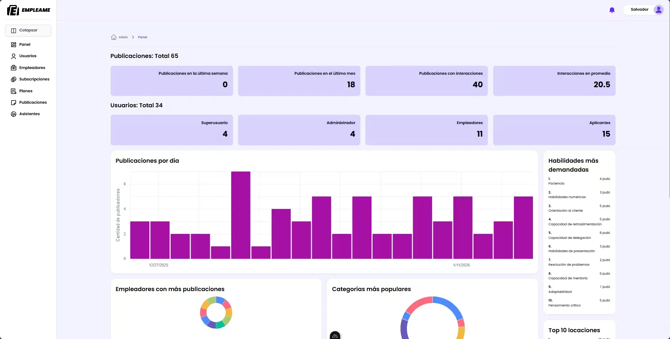
Task: Click the Planes document icon
Action: [x=14, y=91]
